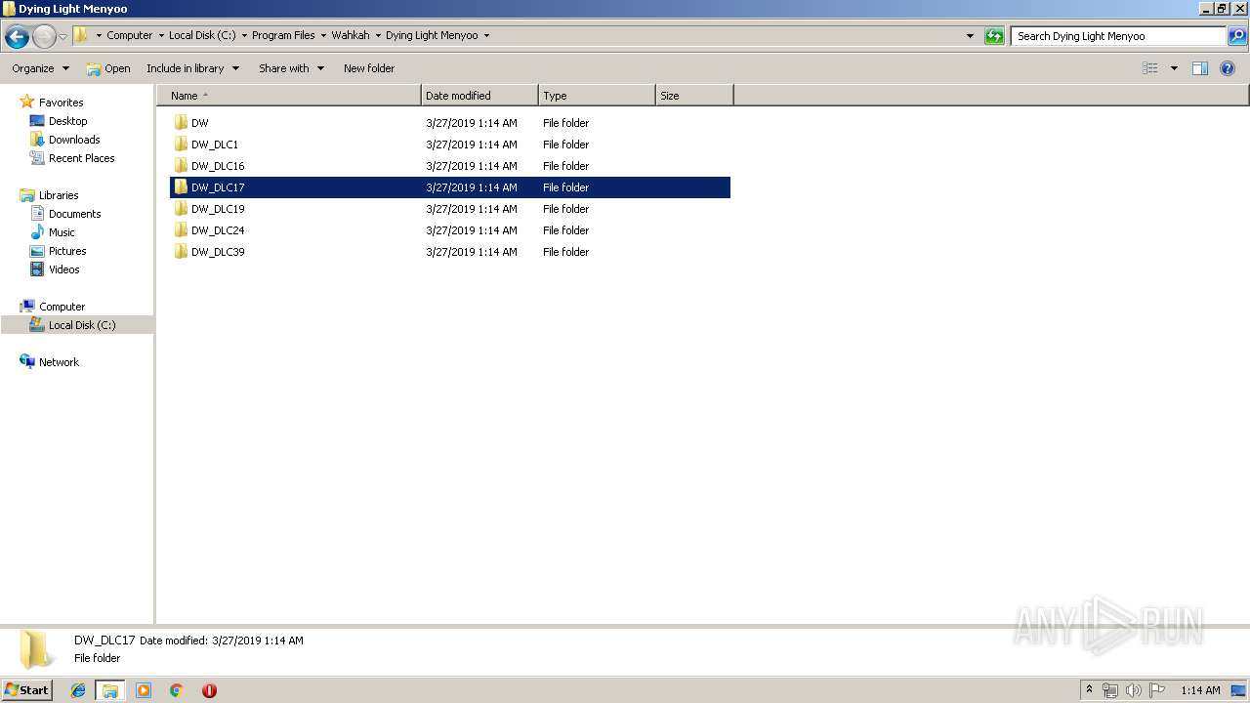Viewport: 1250px width, 703px height.
Task: Click Network in navigation pane
Action: click(x=59, y=362)
